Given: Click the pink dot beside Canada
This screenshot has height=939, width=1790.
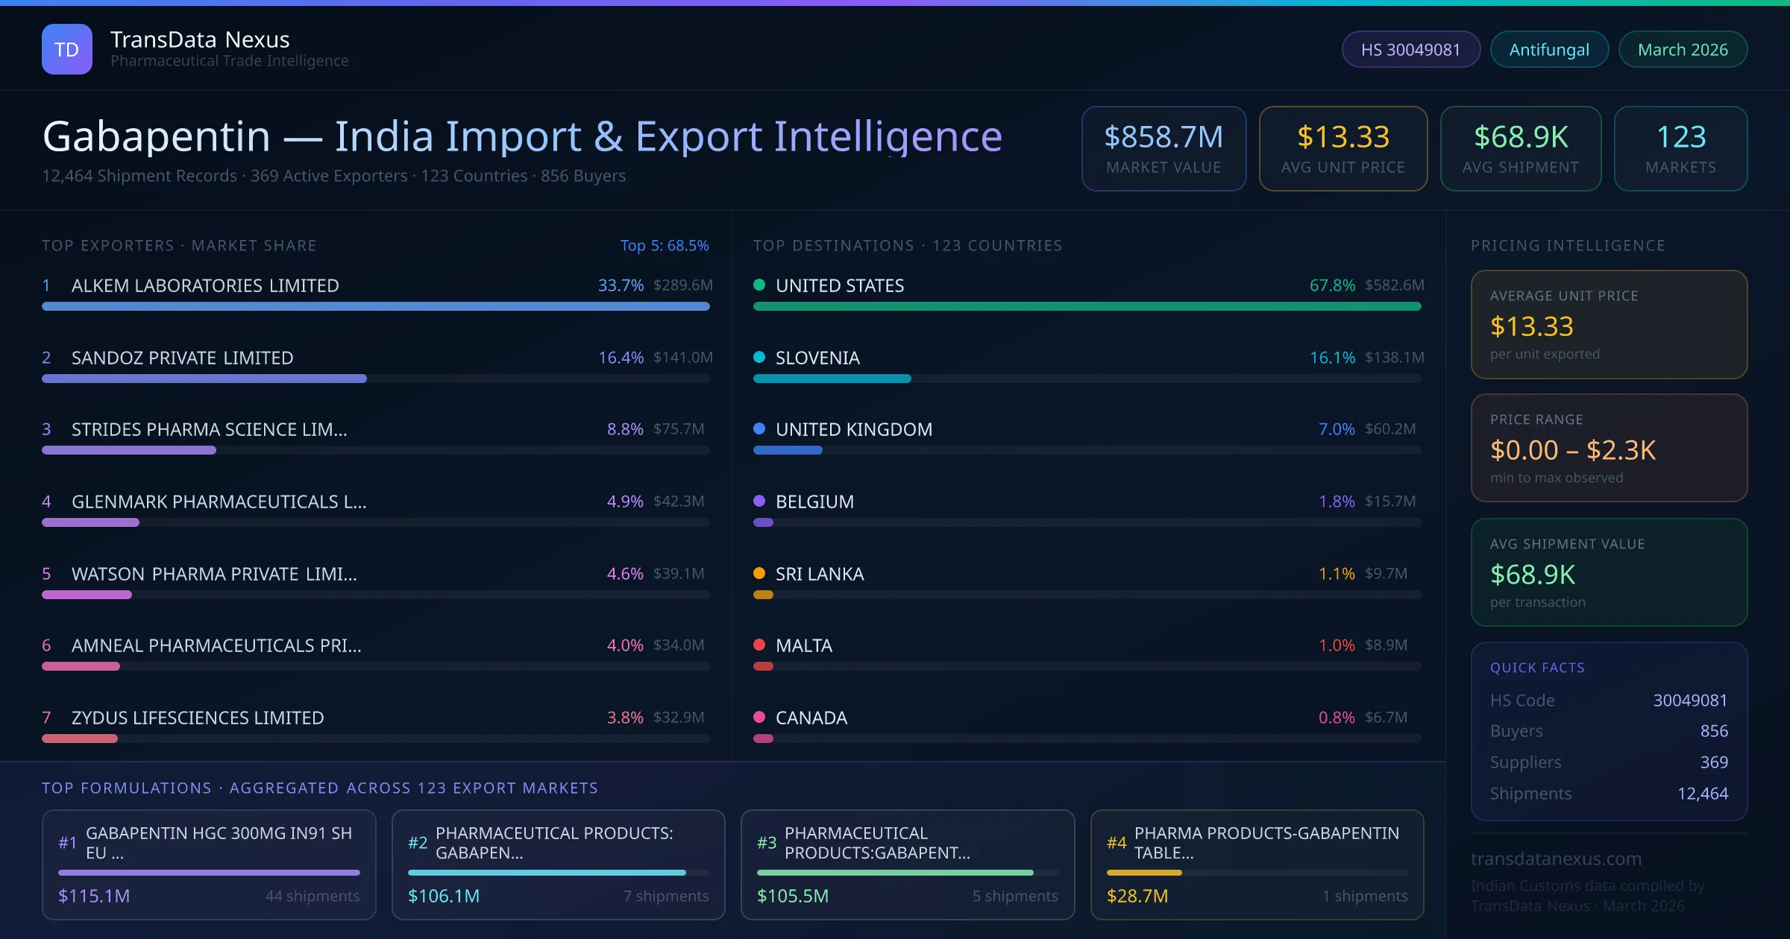Looking at the screenshot, I should [759, 717].
